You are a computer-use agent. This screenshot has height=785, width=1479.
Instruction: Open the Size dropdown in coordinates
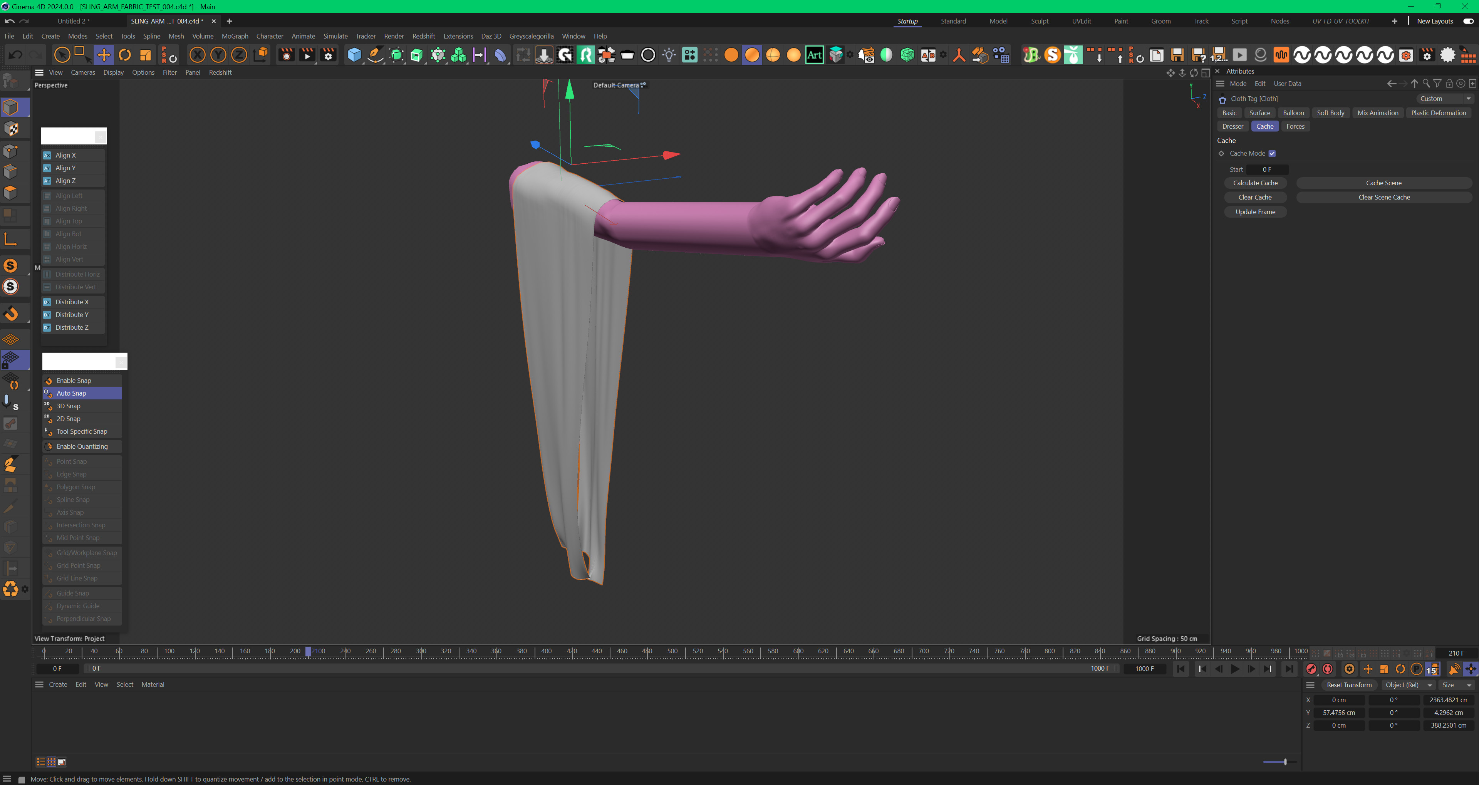[x=1457, y=685]
